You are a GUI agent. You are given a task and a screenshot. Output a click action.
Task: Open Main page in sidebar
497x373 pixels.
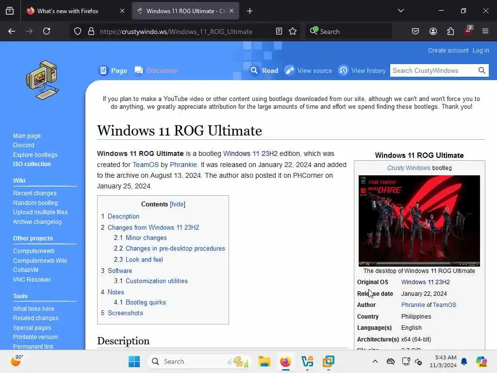point(27,136)
